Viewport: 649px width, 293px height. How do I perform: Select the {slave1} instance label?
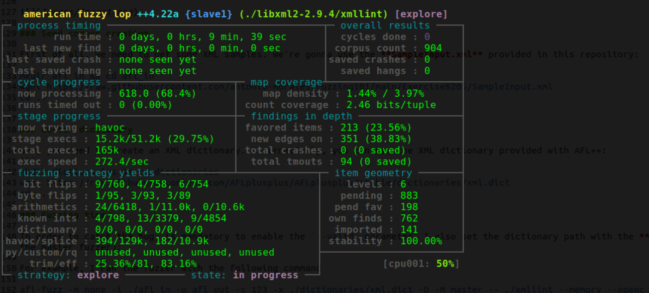209,14
